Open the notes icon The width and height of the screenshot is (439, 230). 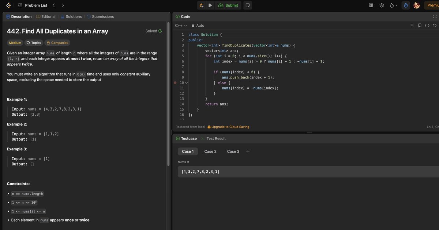[248, 5]
